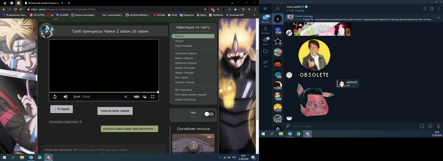Open the YouTube bookmark
This screenshot has width=443, height=161.
(159, 15)
